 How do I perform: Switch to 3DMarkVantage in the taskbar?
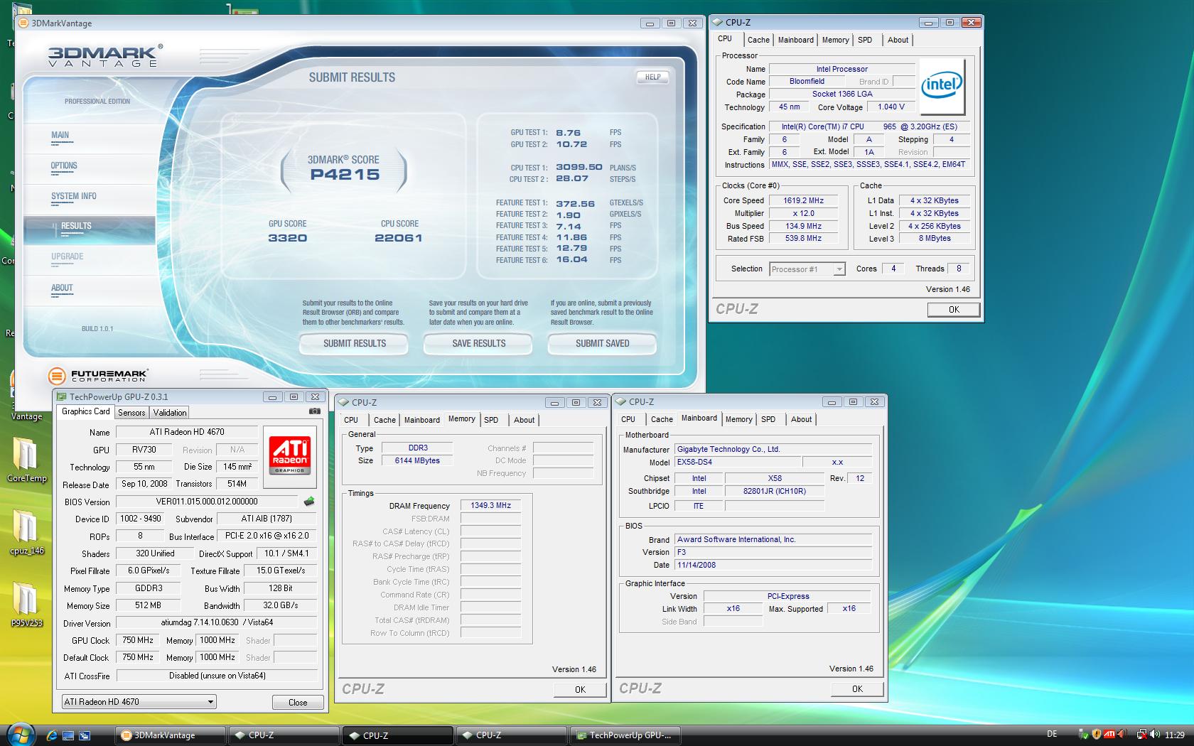(170, 735)
